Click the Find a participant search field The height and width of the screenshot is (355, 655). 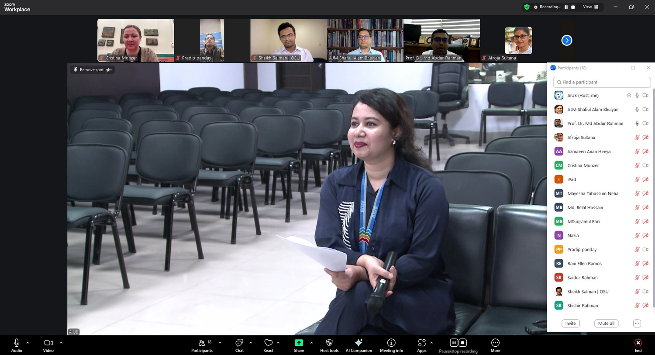(x=602, y=82)
